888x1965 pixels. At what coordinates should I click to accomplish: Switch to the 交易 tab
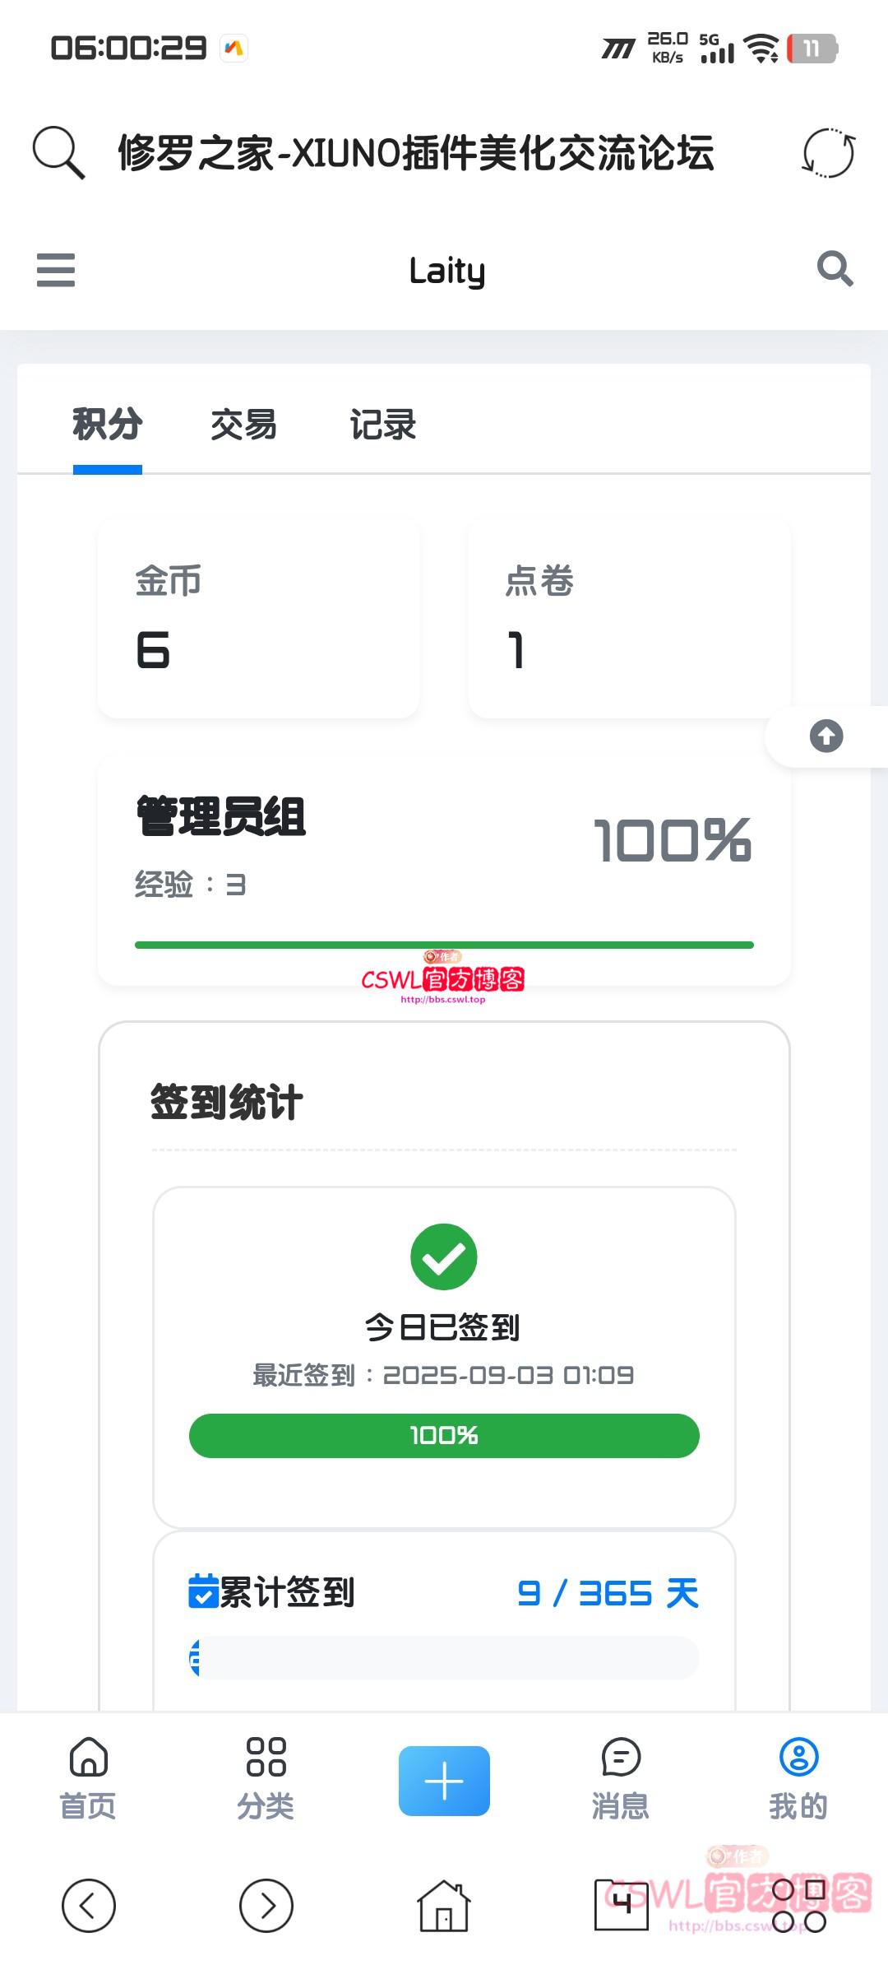[243, 425]
